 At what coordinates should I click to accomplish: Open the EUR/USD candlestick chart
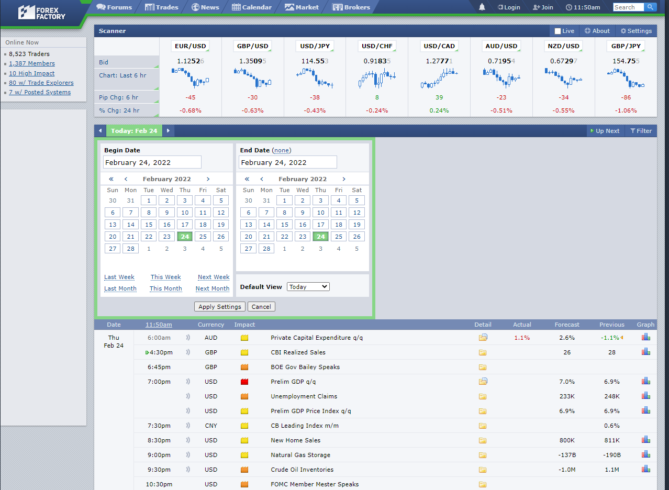click(190, 77)
